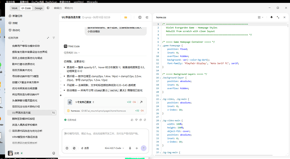290x159 pixels.
Task: Expand the 任务耗时 38s details
Action: [71, 53]
